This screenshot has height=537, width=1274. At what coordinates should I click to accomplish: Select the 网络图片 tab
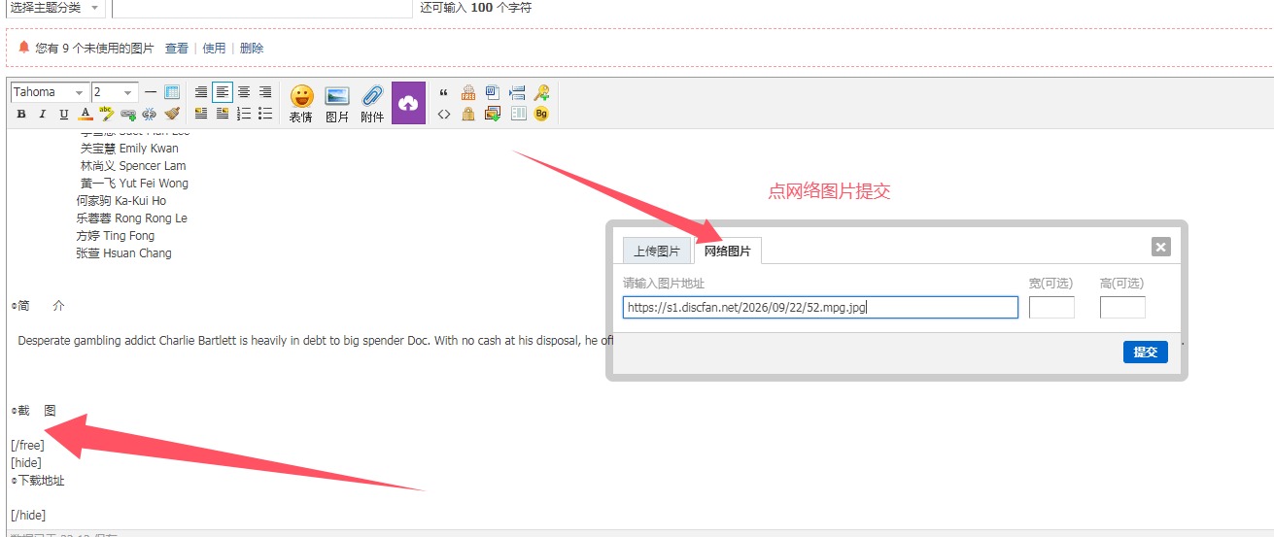pos(728,251)
